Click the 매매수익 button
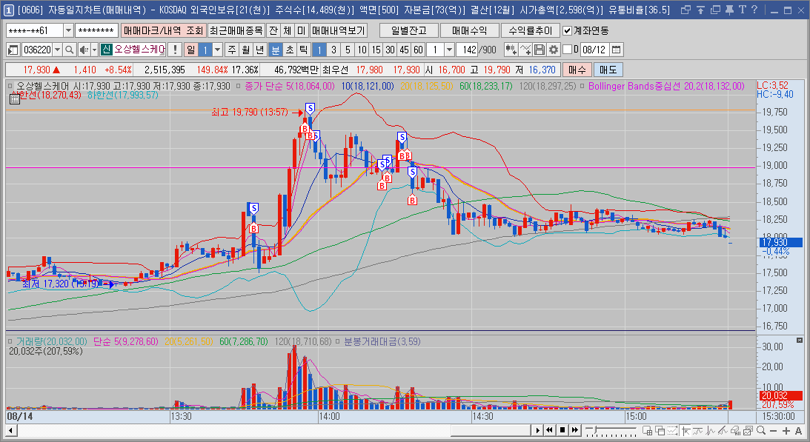This screenshot has width=810, height=442. [470, 31]
